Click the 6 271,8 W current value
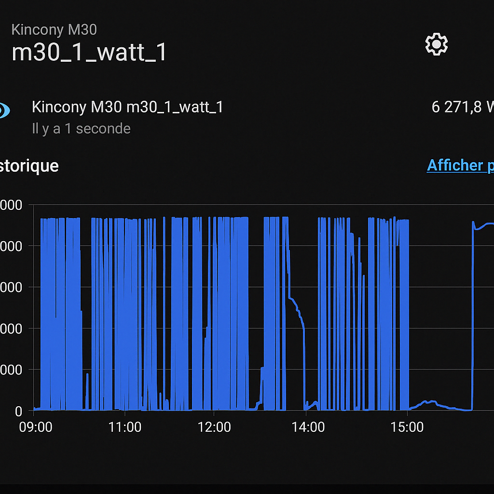Screen dimensions: 494x494 click(462, 107)
